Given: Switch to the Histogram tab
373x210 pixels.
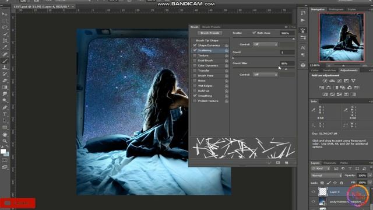Looking at the screenshot, I should (336, 9).
